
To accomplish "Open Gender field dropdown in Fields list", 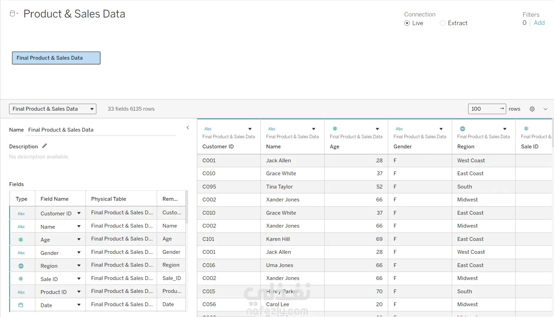I will pos(79,253).
